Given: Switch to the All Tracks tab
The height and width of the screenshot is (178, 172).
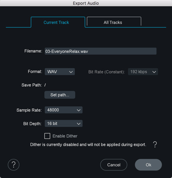Looking at the screenshot, I should click(x=114, y=22).
